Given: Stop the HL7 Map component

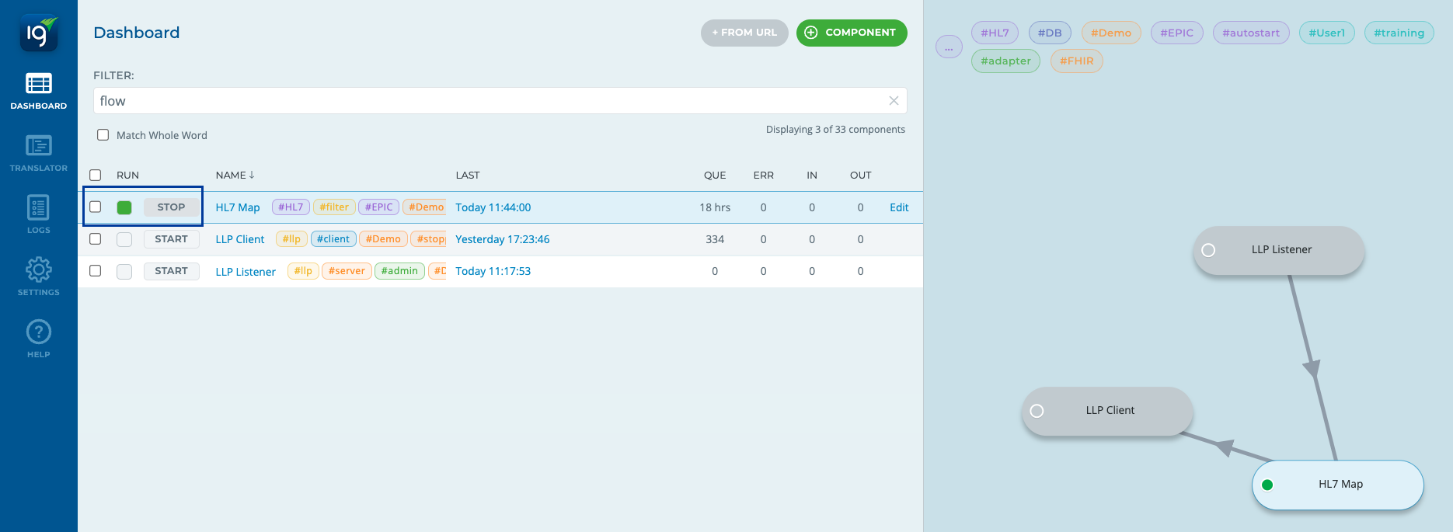Looking at the screenshot, I should [x=171, y=207].
